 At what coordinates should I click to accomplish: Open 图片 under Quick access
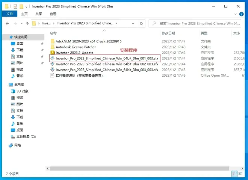tap(20, 63)
